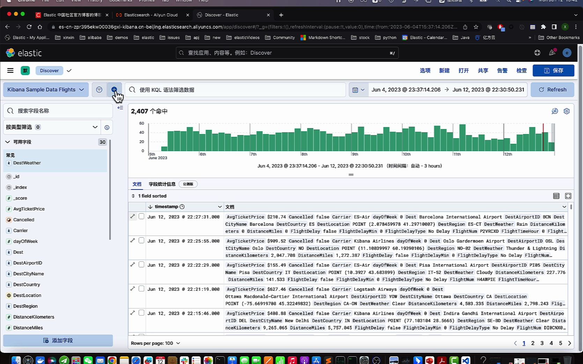583x364 pixels.
Task: Expand the 22:22:29 document row details
Action: 133,265
